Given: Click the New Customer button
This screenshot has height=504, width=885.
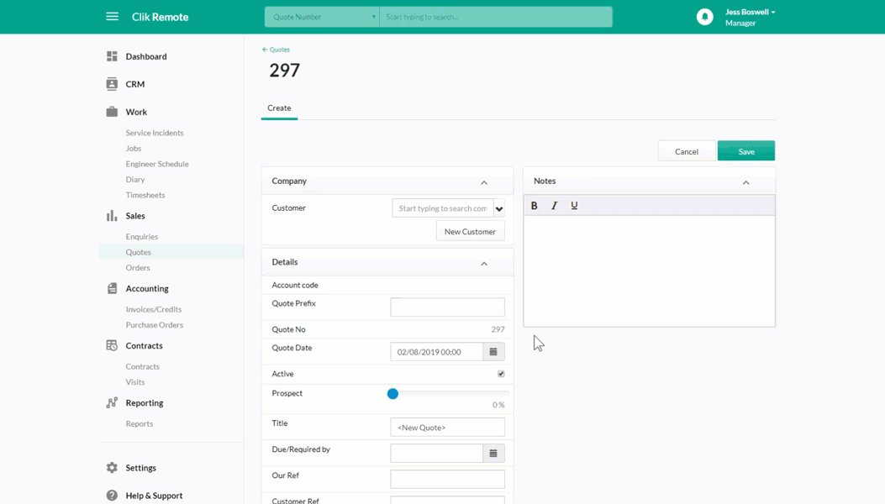Looking at the screenshot, I should click(x=470, y=231).
